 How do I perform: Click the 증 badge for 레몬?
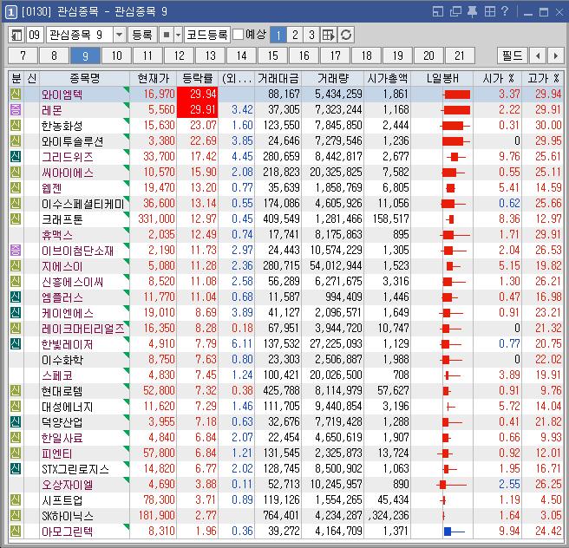pyautogui.click(x=16, y=110)
